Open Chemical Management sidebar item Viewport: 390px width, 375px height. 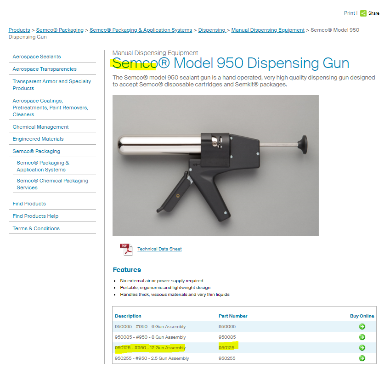coord(40,127)
